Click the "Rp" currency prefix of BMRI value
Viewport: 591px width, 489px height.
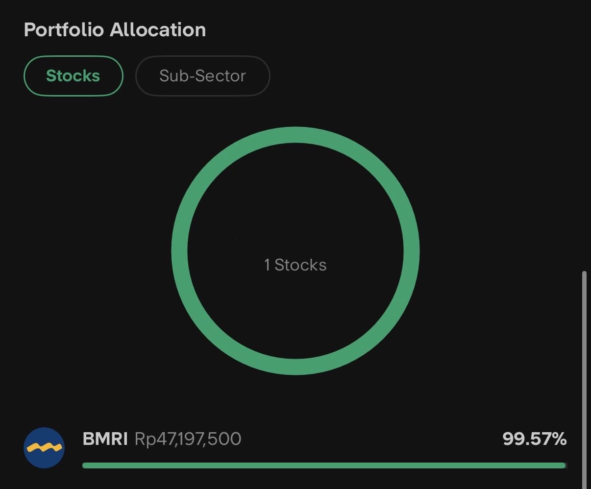(145, 439)
